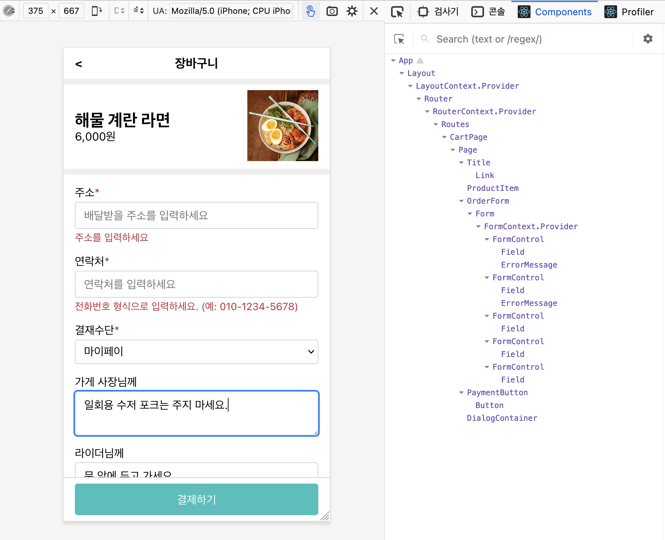665x540 pixels.
Task: Select the PaymentButton component name
Action: pos(497,392)
